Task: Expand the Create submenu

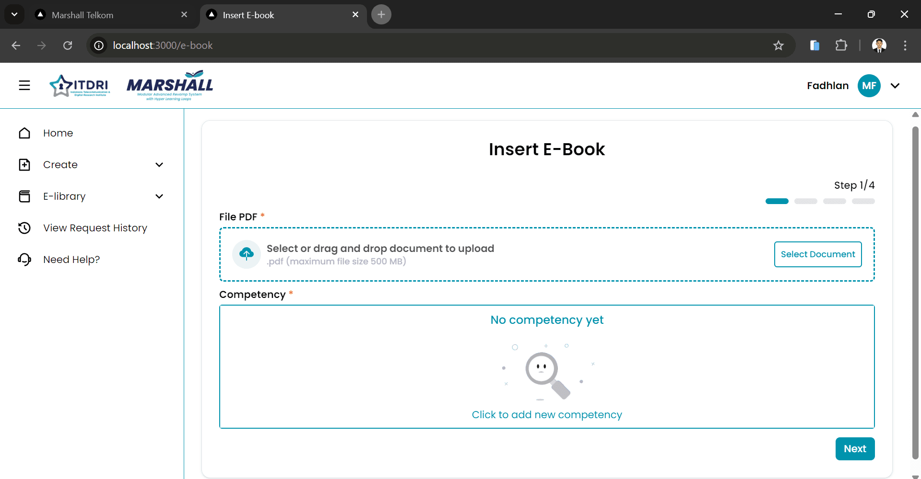Action: tap(159, 165)
